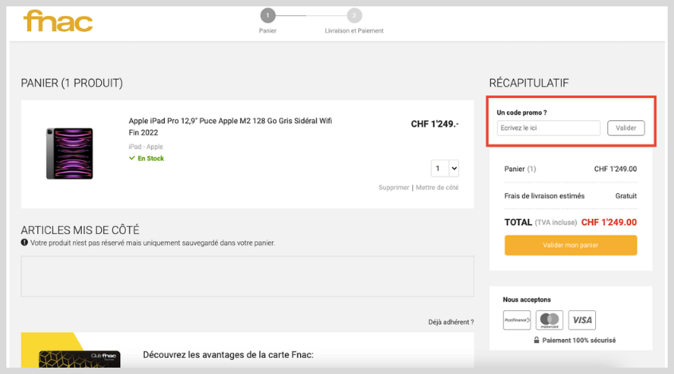
Task: Click the PostFinance payment icon
Action: tap(516, 320)
